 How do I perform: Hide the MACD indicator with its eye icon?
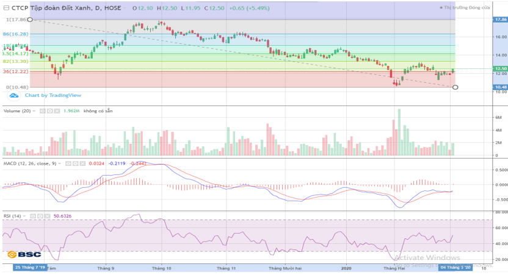(x=68, y=163)
